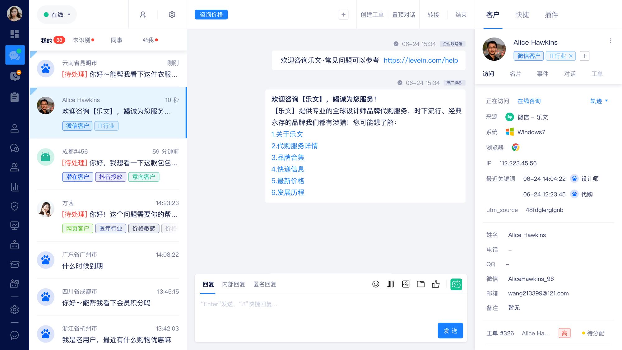Viewport: 622px width, 350px height.
Task: Open the 成都#456 conversation
Action: pos(108,164)
